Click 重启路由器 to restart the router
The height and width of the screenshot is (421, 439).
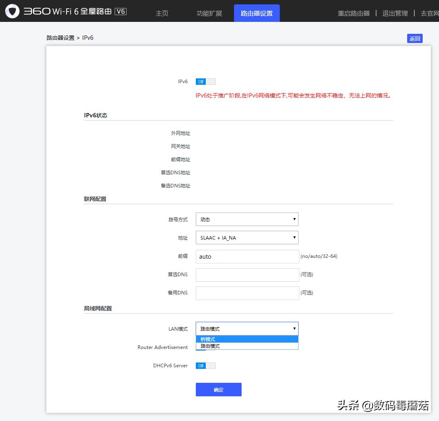(353, 13)
